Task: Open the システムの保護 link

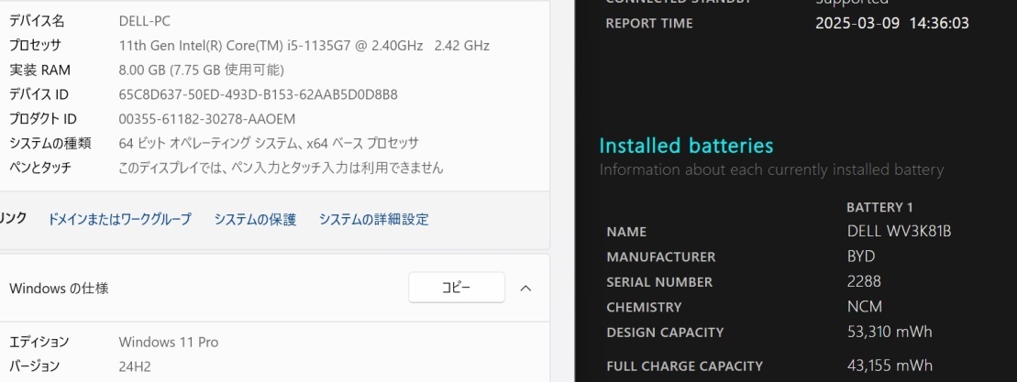Action: point(255,220)
